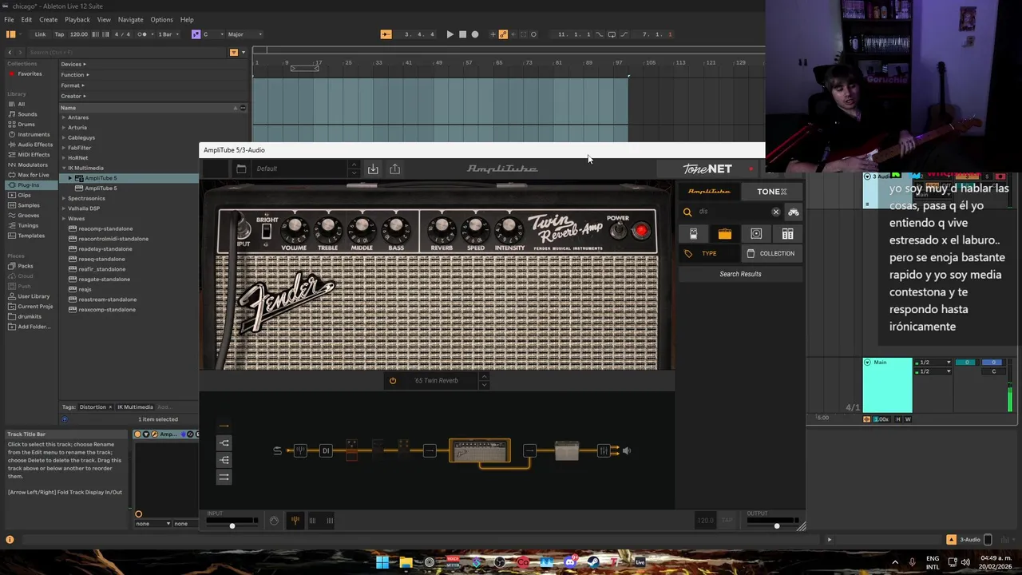Image resolution: width=1022 pixels, height=575 pixels.
Task: Click the AmpliTube save preset icon
Action: (x=373, y=169)
